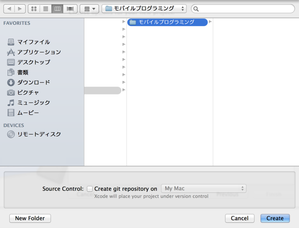Click the FAVORITES section header
The height and width of the screenshot is (228, 299).
pos(17,23)
